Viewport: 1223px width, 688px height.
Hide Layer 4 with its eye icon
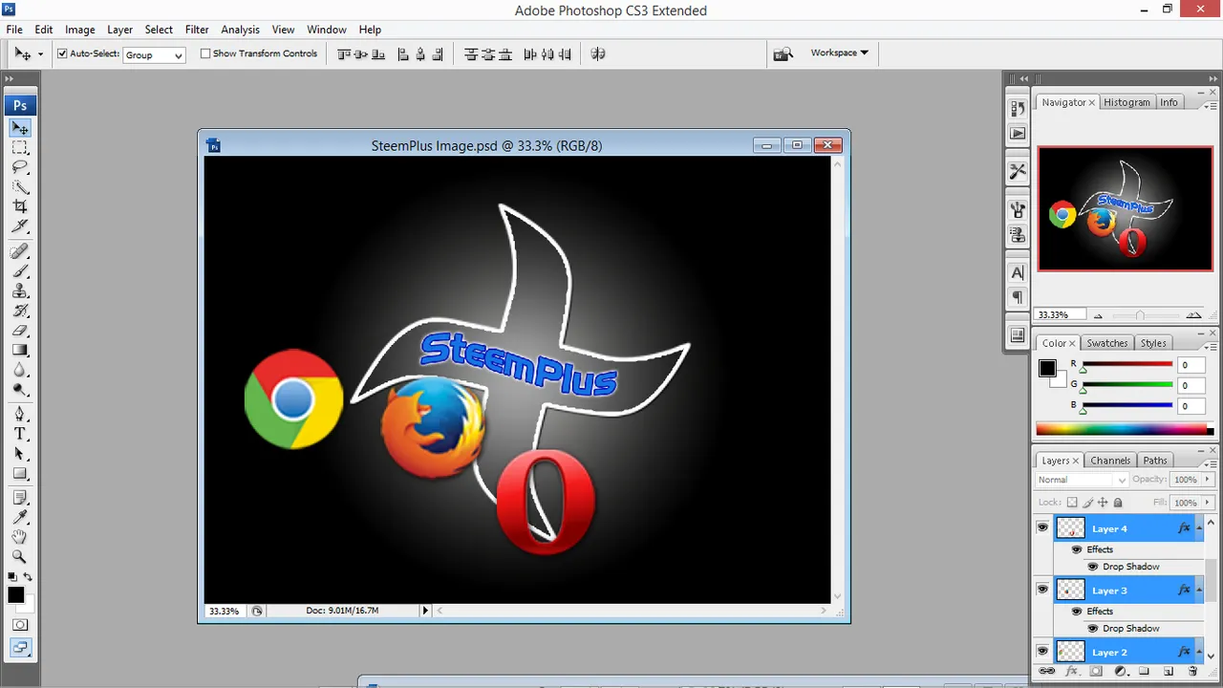1042,527
